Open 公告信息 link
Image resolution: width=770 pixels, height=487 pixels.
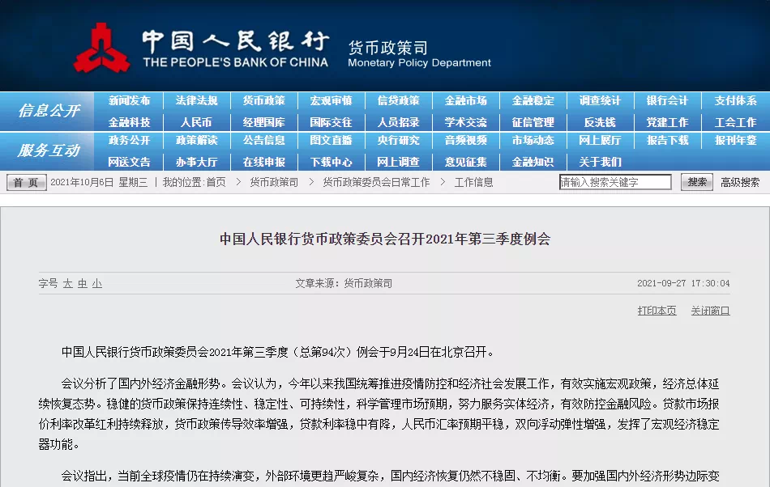[x=263, y=140]
